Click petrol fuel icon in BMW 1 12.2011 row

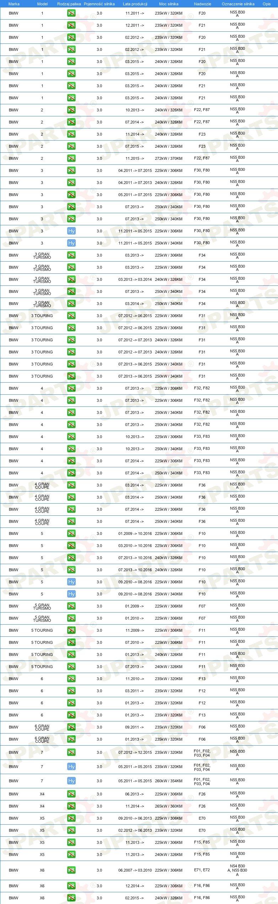[x=71, y=25]
